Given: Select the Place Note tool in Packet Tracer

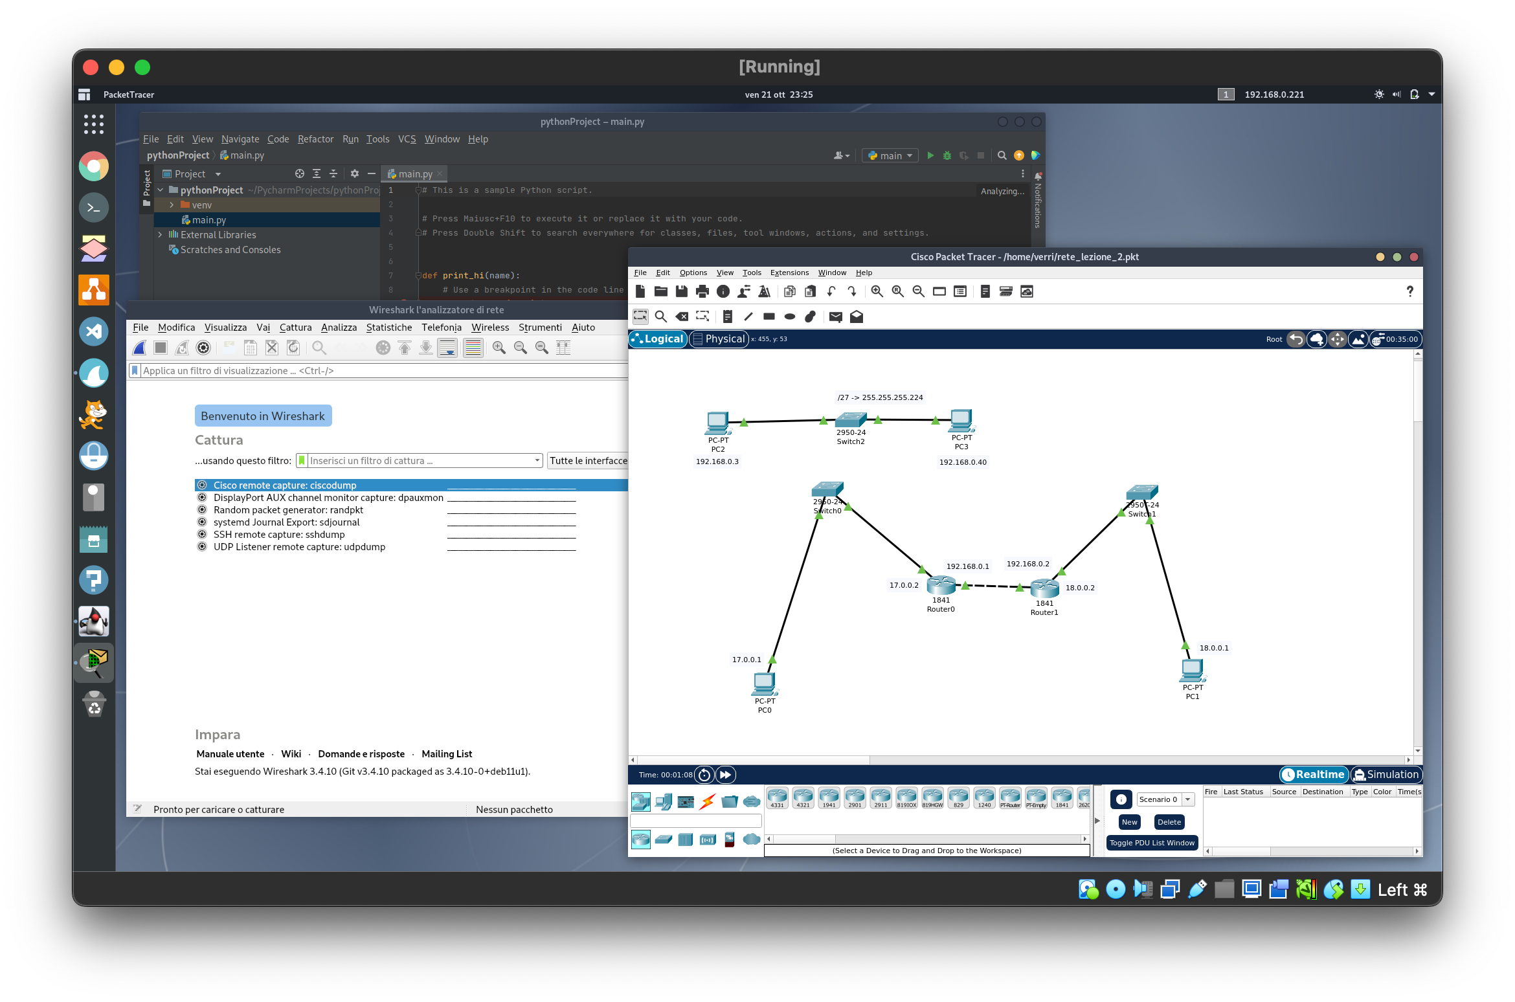Looking at the screenshot, I should coord(728,317).
